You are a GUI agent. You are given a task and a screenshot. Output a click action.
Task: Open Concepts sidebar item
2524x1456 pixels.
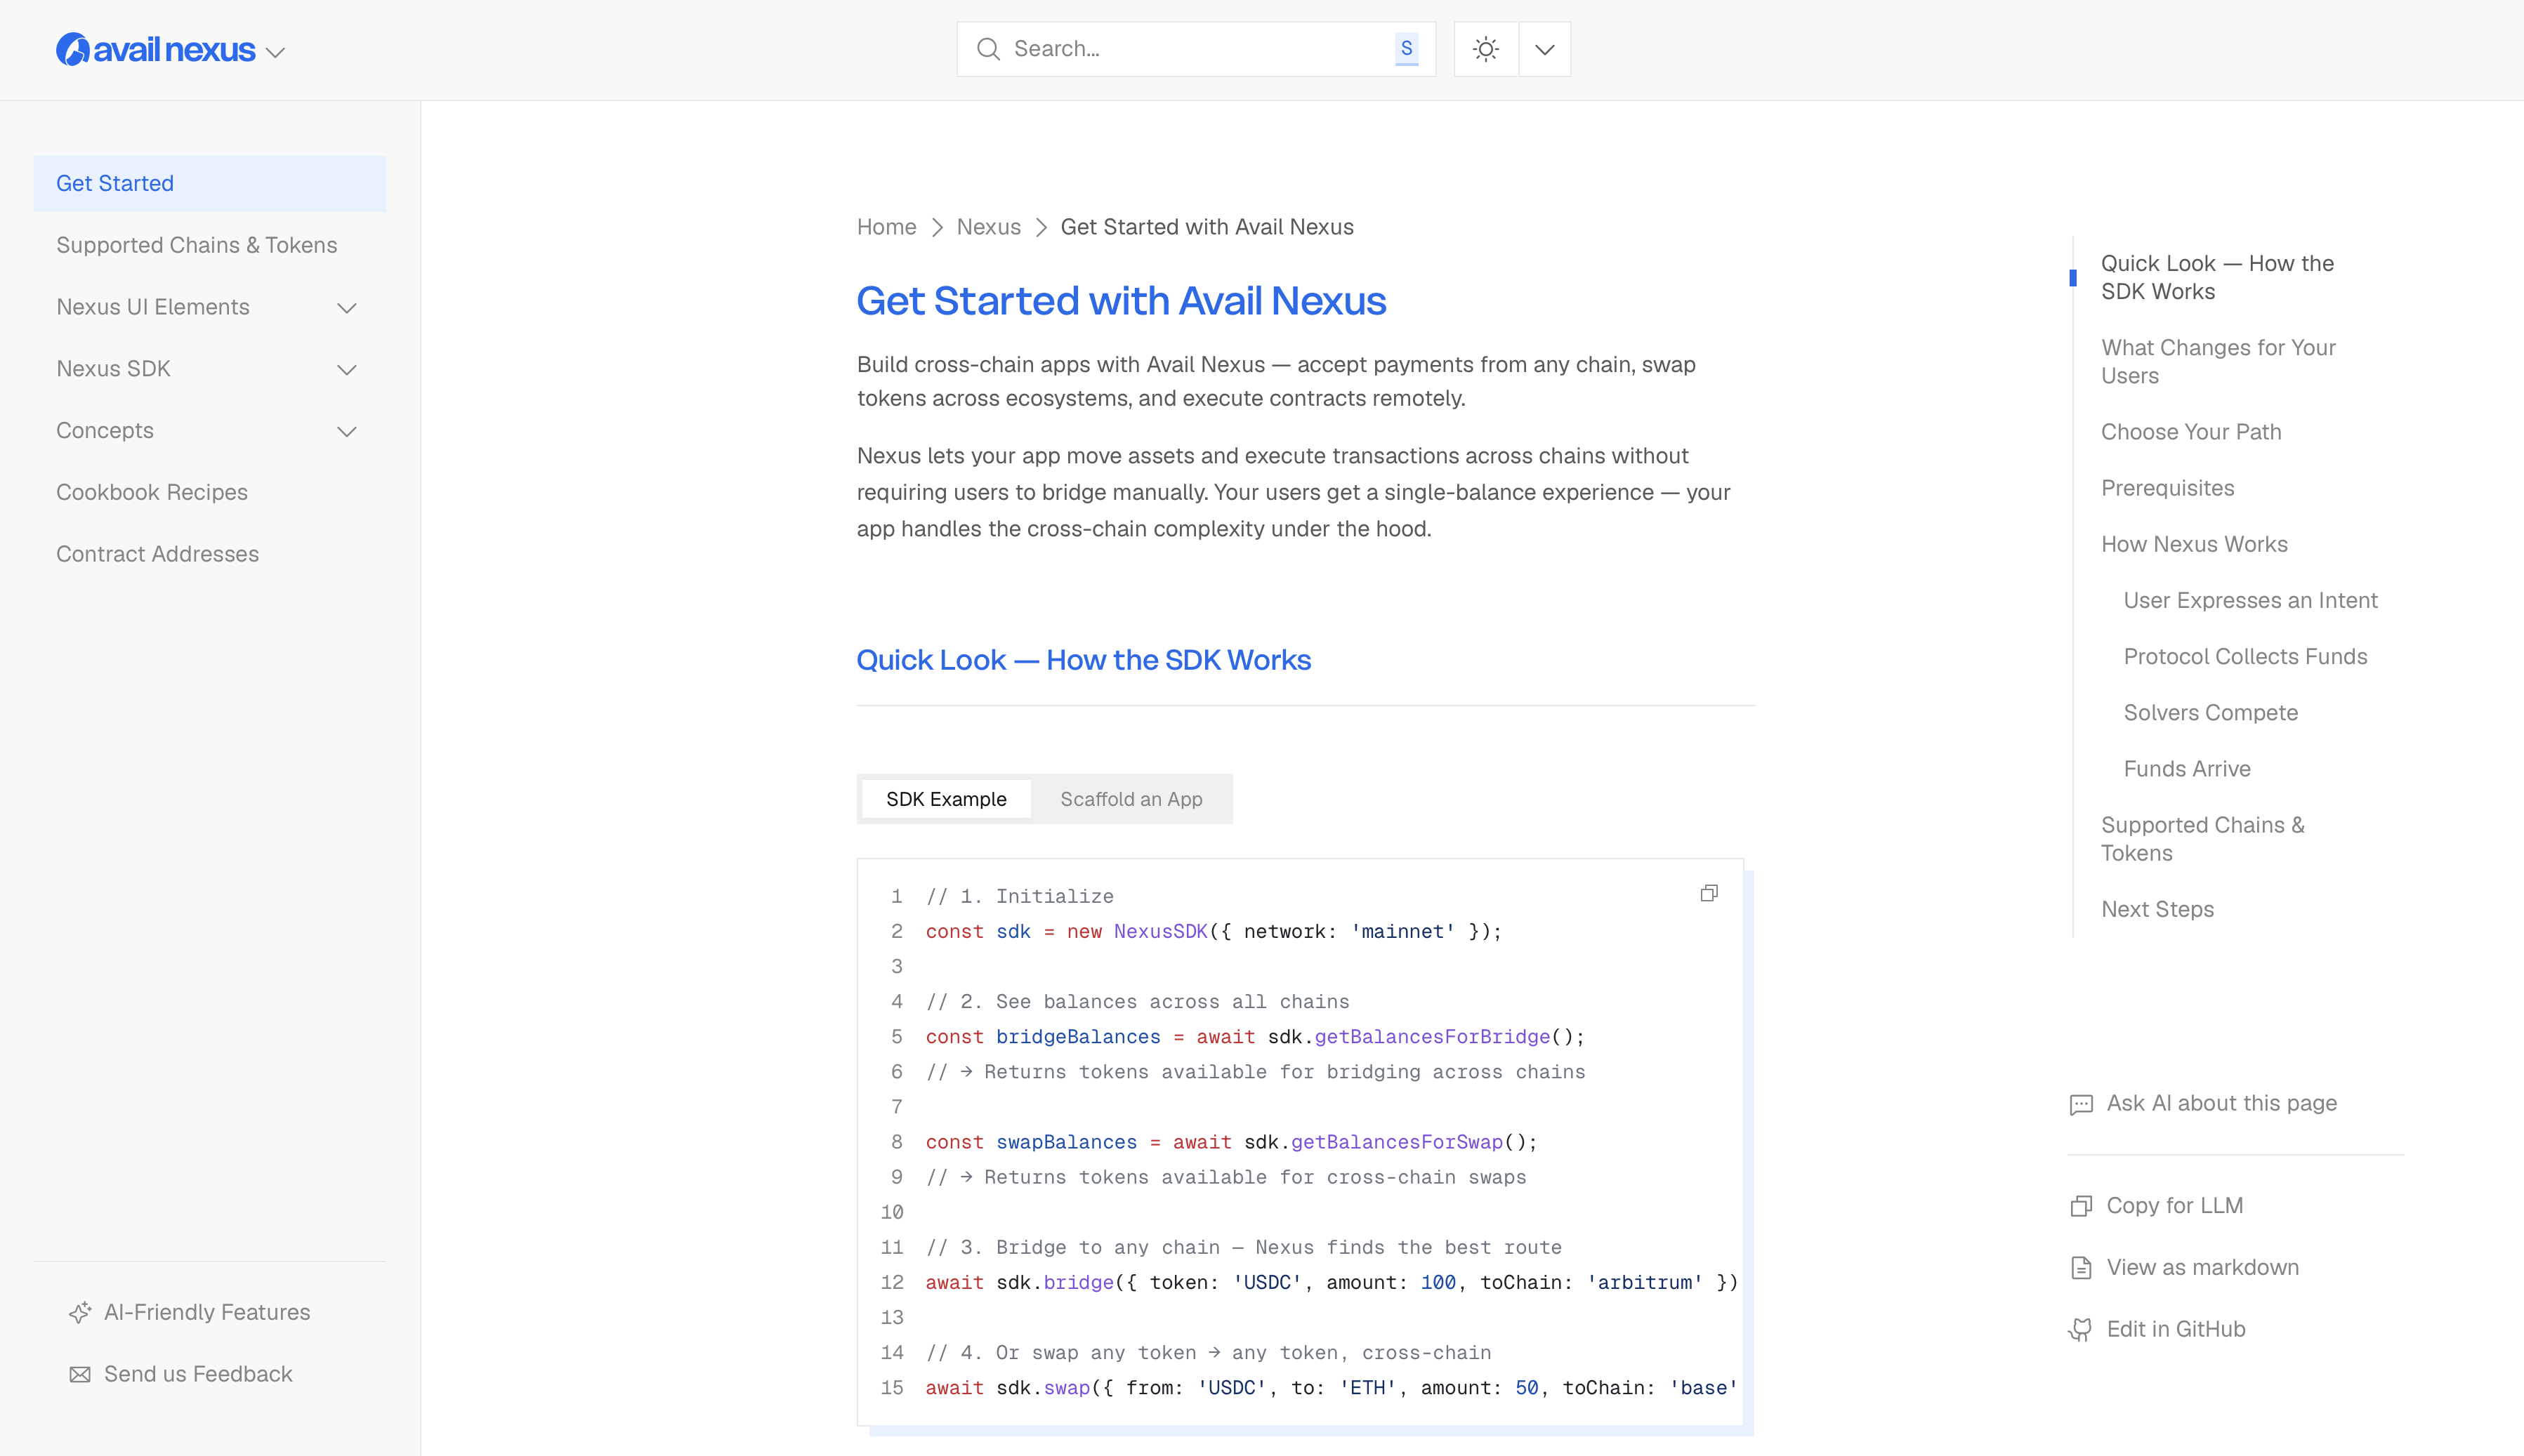[x=105, y=431]
